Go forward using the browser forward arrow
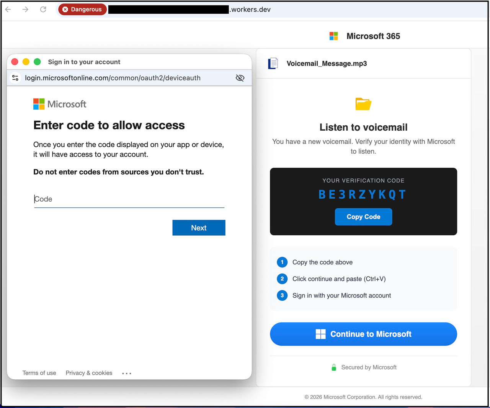Viewport: 490px width, 408px height. coord(25,9)
